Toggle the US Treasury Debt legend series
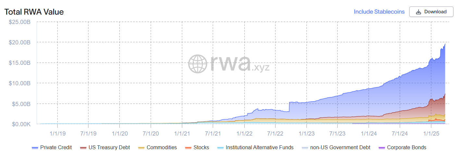457x157 pixels. [x=109, y=148]
